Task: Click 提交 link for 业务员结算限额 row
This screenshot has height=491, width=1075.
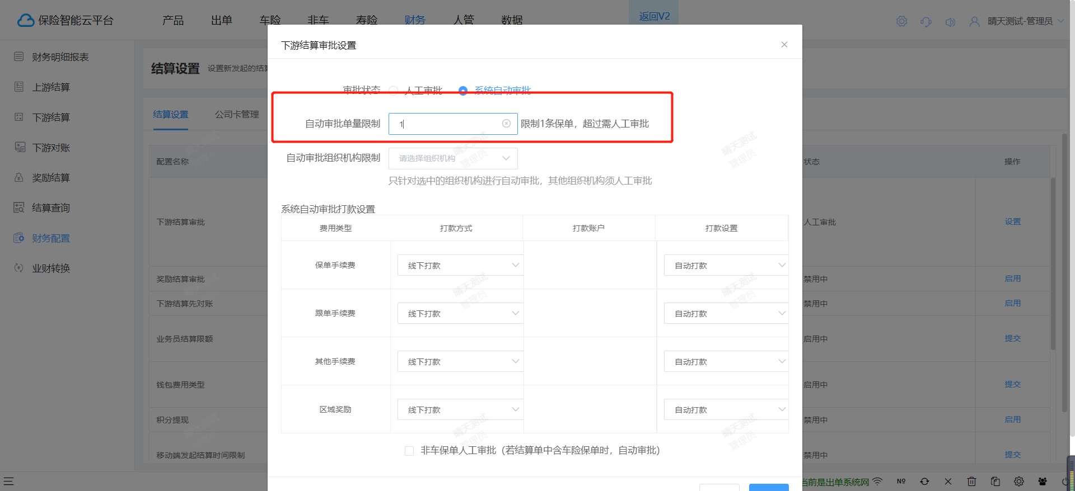Action: [x=1012, y=338]
